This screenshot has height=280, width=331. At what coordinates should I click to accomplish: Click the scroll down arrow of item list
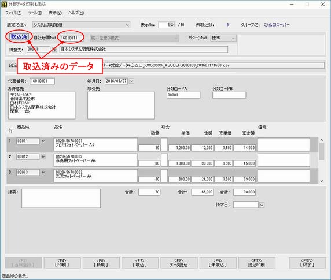322,181
